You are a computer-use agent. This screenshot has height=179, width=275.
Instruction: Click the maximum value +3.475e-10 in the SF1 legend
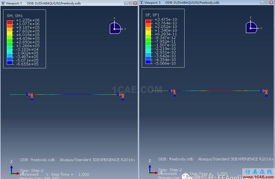[x=166, y=20]
